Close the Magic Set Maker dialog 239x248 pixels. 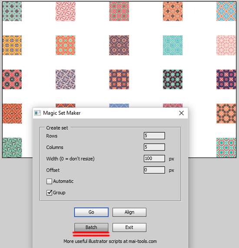[x=181, y=113]
